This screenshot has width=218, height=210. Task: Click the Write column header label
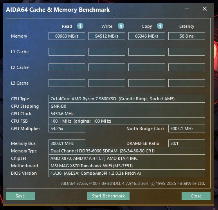[107, 26]
